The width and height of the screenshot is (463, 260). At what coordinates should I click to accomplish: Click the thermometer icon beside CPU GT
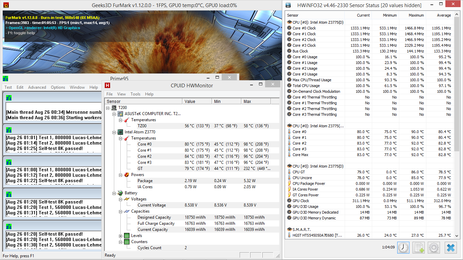click(x=289, y=172)
